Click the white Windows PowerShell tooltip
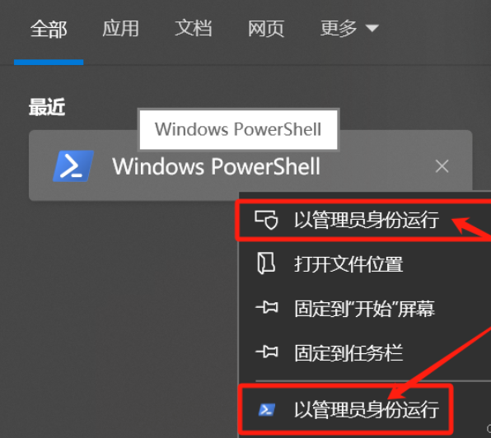The width and height of the screenshot is (491, 438). (238, 129)
